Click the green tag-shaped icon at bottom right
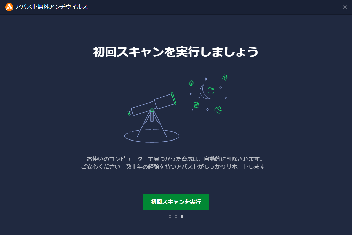Viewport: 352px width, 235px height. [x=218, y=110]
